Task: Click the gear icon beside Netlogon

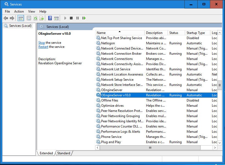Action: click(x=98, y=43)
